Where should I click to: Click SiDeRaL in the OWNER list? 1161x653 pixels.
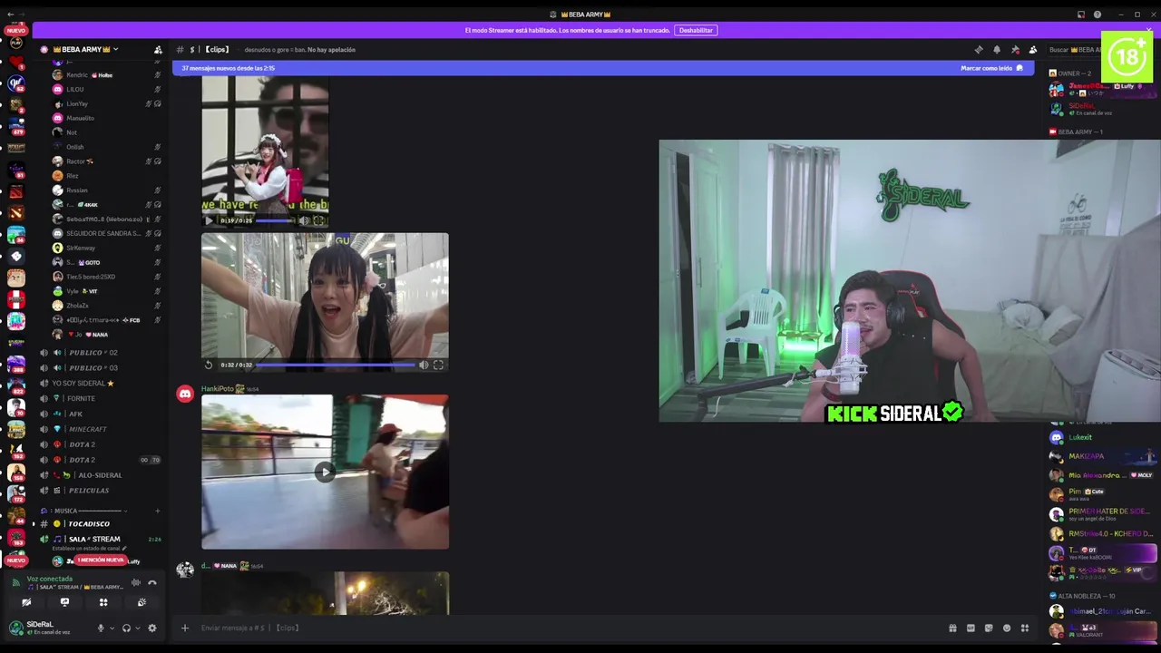coord(1102,109)
